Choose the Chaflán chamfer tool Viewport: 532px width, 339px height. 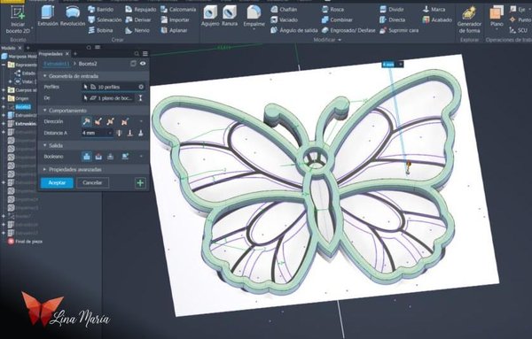(284, 10)
